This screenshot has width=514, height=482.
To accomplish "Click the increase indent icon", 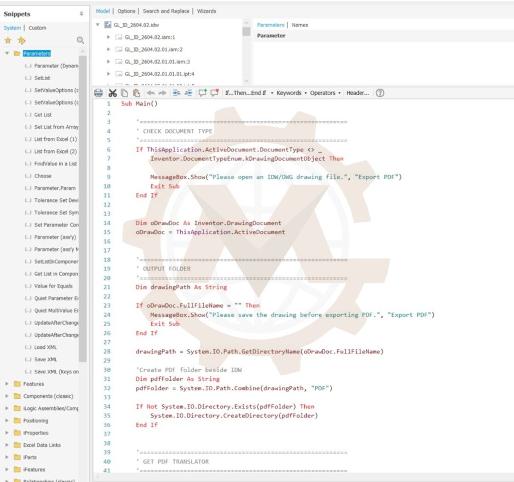I will pyautogui.click(x=176, y=93).
